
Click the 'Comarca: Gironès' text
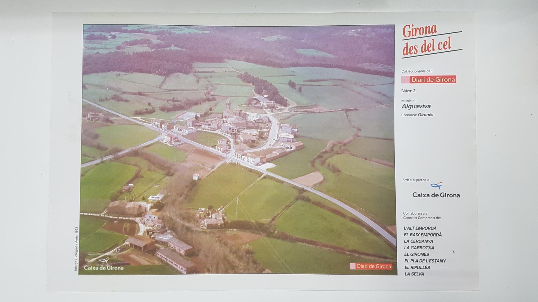pos(417,115)
